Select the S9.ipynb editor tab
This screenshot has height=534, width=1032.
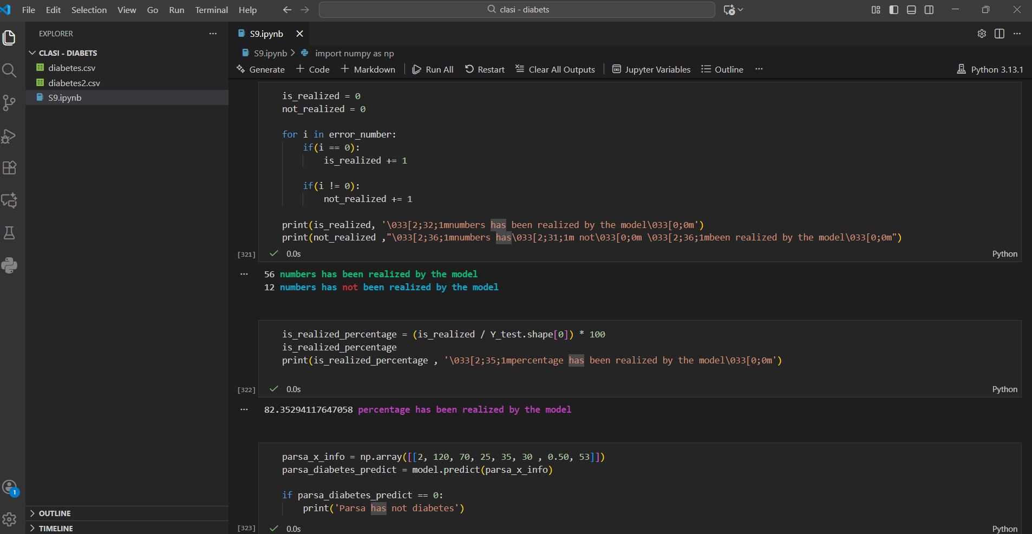[266, 34]
